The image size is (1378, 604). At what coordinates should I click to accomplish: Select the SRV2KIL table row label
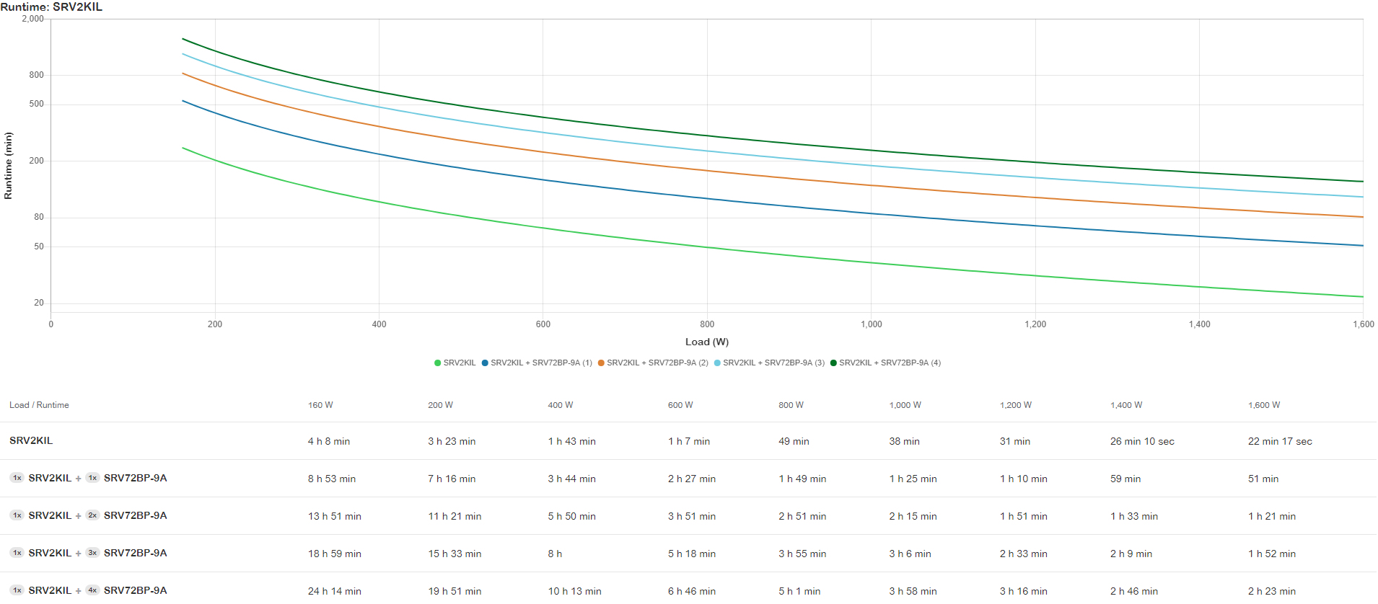(x=31, y=440)
